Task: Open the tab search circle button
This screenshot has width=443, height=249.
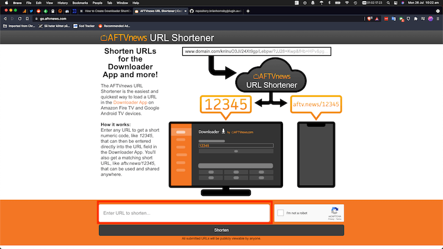Action: (x=437, y=11)
